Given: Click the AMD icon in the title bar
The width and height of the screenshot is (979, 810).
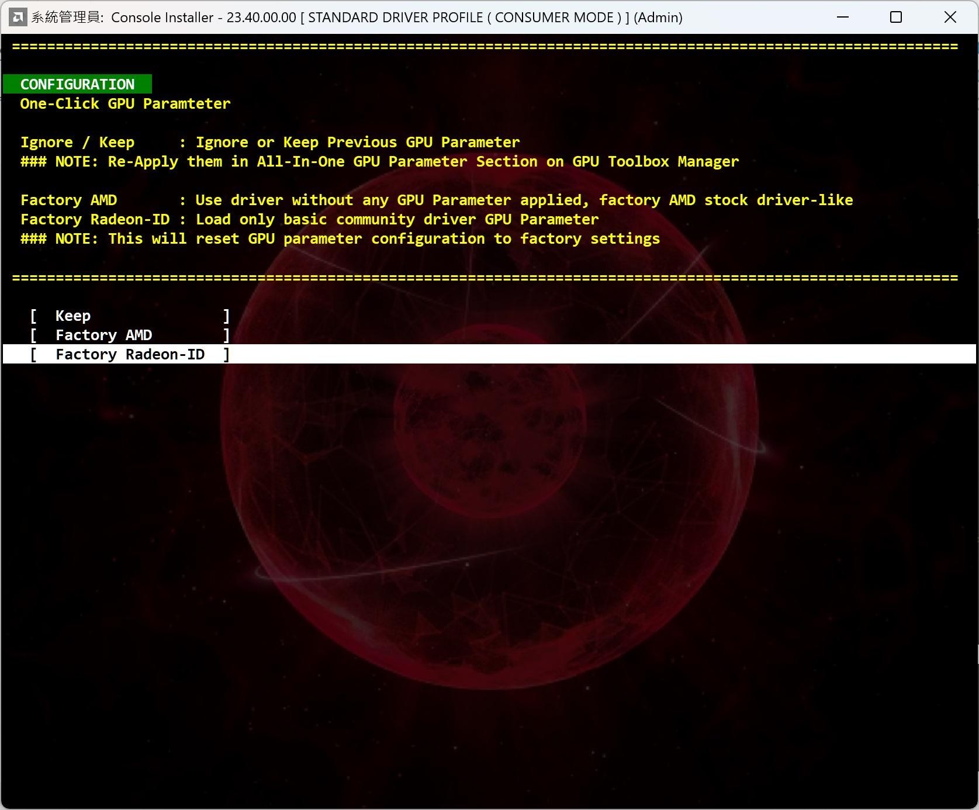Looking at the screenshot, I should (x=18, y=18).
